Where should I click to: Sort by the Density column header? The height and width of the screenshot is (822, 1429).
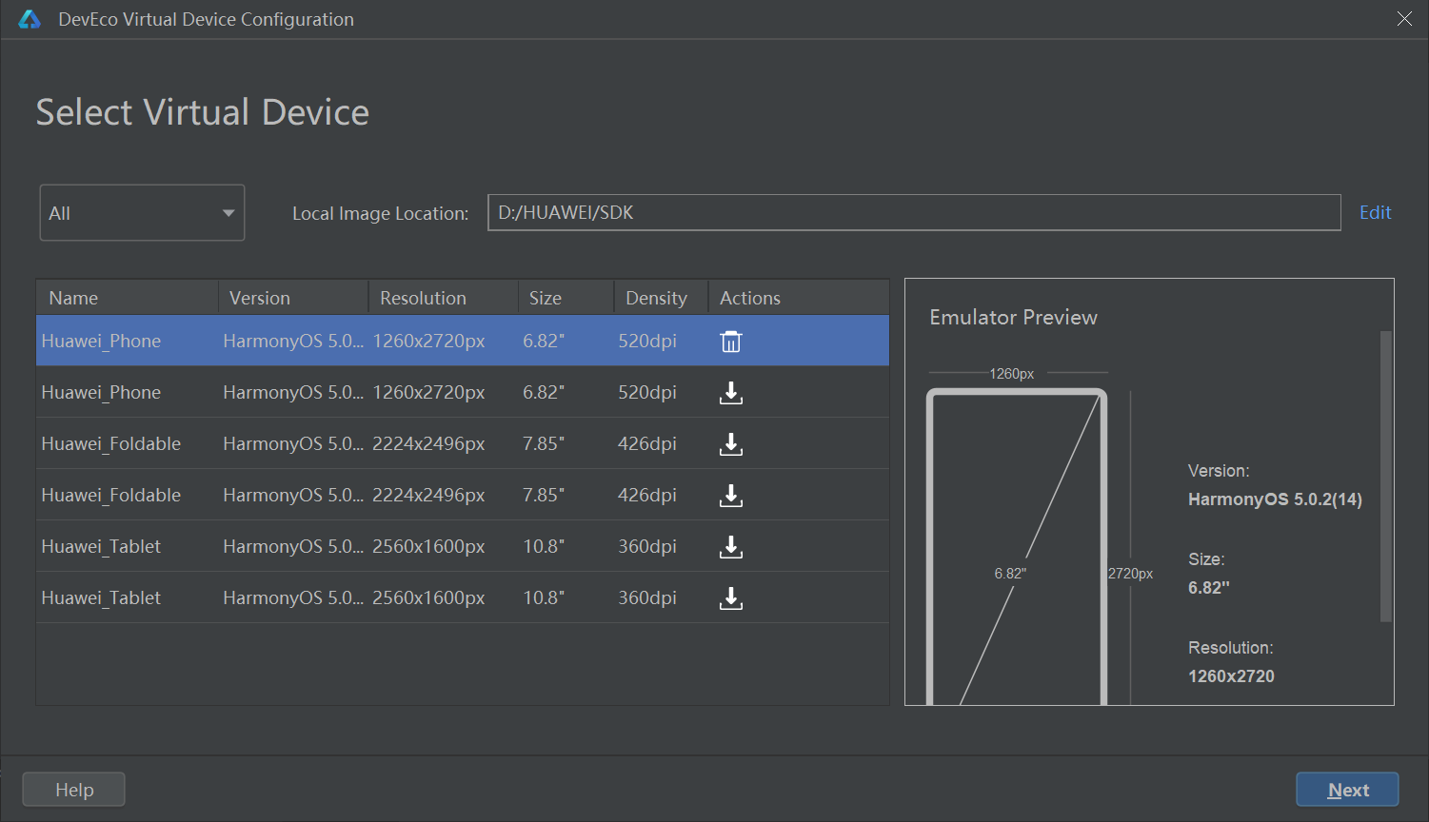(662, 298)
